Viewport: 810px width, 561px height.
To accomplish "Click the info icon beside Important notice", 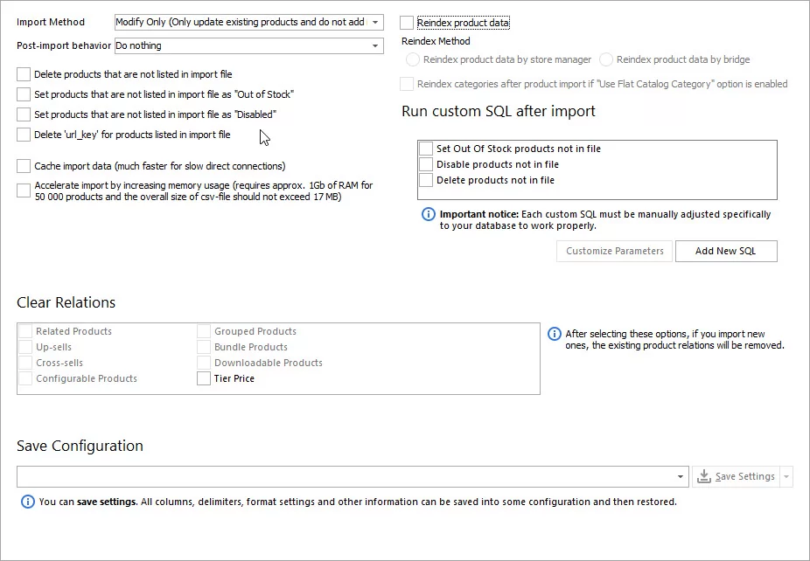I will click(429, 214).
